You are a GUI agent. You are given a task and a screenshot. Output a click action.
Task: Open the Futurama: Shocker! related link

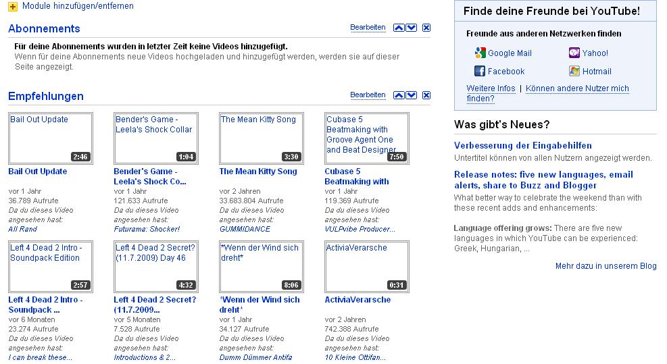pos(147,229)
